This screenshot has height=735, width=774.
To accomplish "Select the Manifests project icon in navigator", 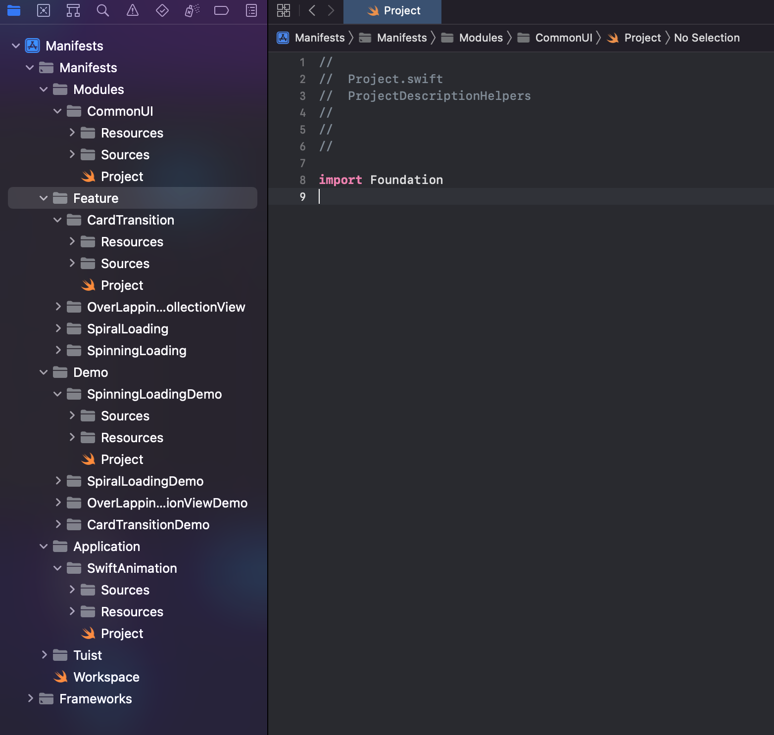I will [33, 46].
